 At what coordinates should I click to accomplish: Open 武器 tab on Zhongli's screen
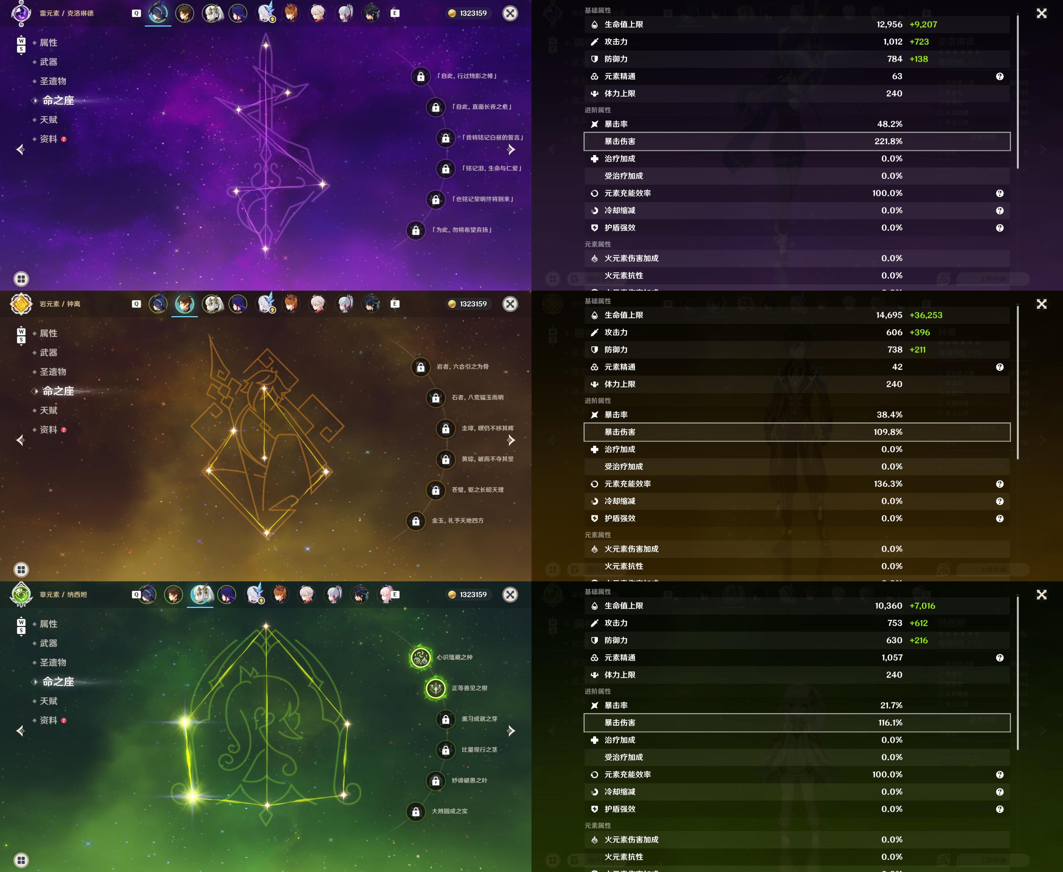(48, 353)
